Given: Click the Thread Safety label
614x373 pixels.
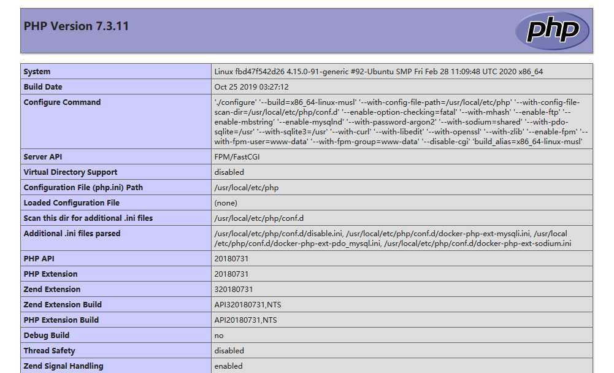Looking at the screenshot, I should tap(49, 351).
